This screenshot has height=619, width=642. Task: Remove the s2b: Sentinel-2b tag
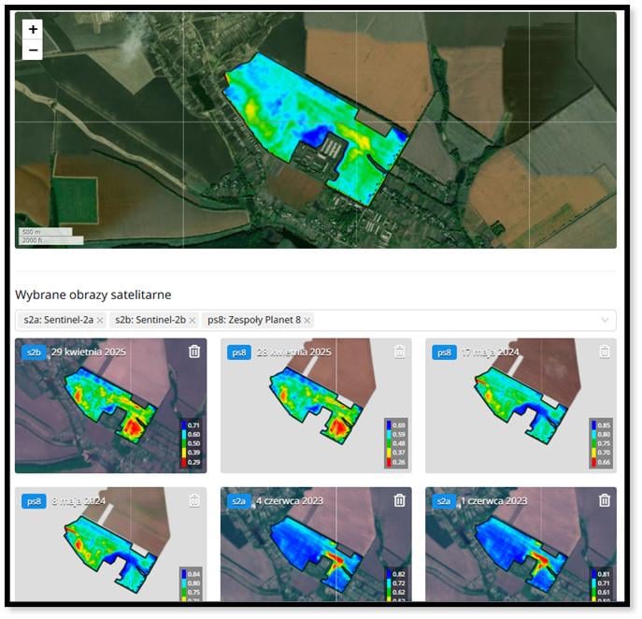pyautogui.click(x=192, y=321)
